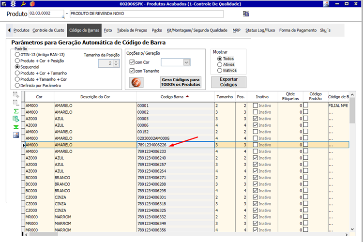Open the dropdown next to 'com Cor'
This screenshot has height=242, width=363.
[186, 62]
